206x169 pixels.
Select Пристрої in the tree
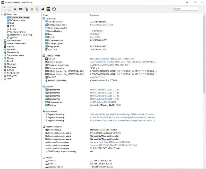11,64
